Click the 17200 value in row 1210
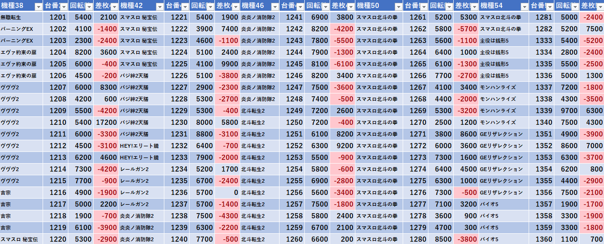 (106, 122)
